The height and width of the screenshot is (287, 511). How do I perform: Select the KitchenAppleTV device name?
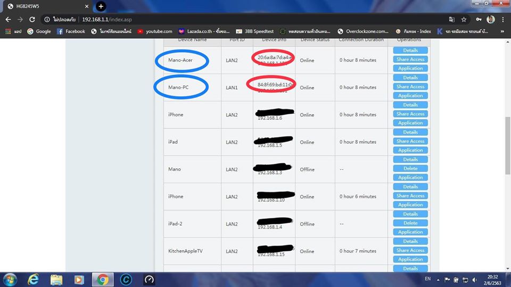tap(185, 251)
